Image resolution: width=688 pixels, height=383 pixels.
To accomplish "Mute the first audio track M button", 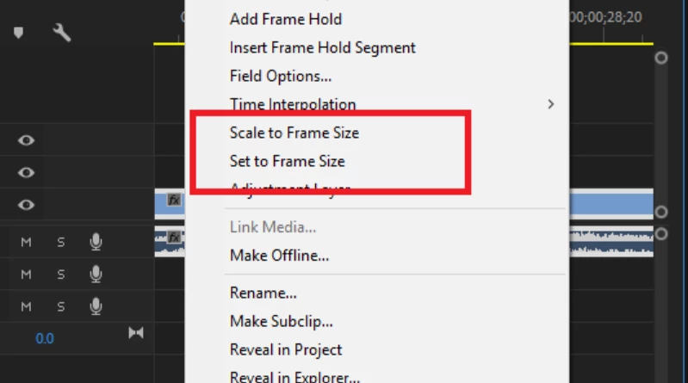I will (x=26, y=242).
